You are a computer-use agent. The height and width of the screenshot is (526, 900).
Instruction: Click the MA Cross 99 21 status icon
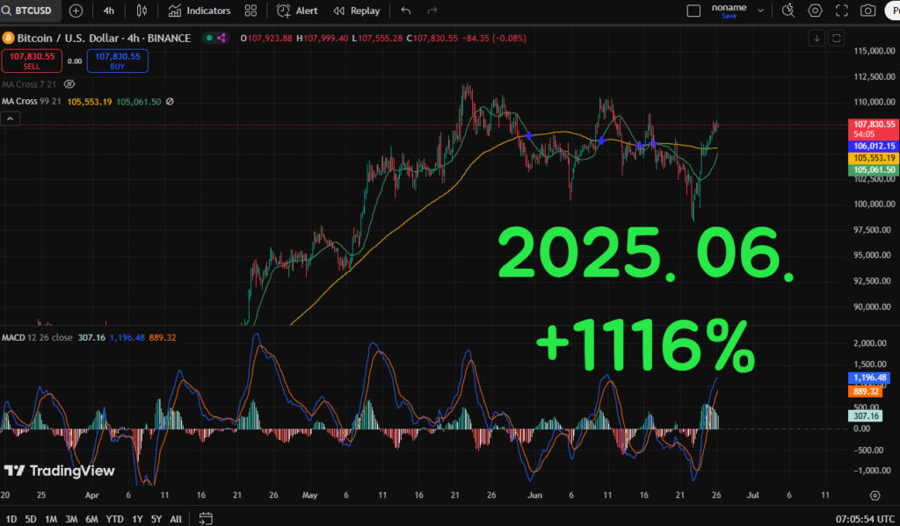click(170, 102)
